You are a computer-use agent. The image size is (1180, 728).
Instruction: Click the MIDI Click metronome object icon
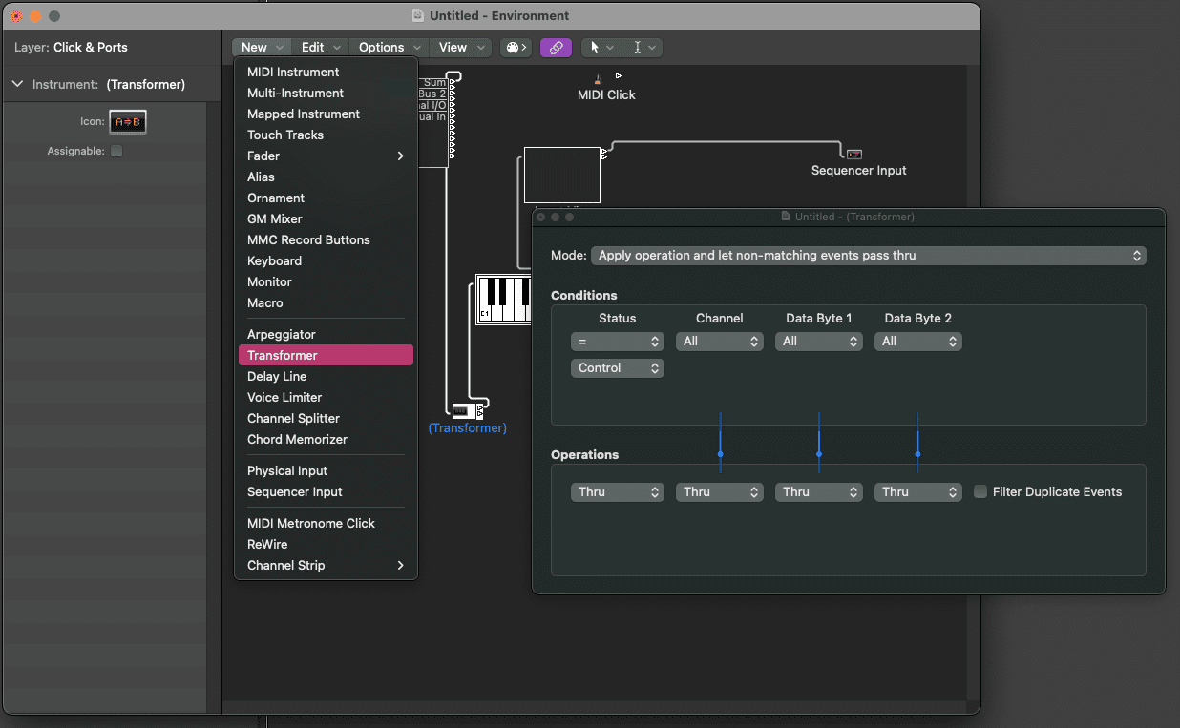click(599, 79)
